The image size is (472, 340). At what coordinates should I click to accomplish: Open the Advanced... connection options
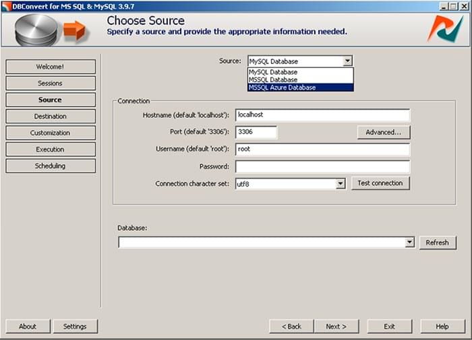[x=384, y=132]
